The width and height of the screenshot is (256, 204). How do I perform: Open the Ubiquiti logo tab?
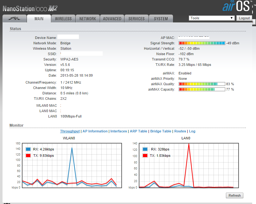pyautogui.click(x=14, y=19)
